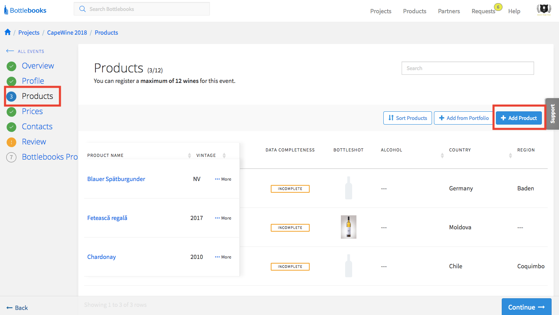Click the Coquimbo region cell
Image resolution: width=559 pixels, height=315 pixels.
[x=531, y=266]
